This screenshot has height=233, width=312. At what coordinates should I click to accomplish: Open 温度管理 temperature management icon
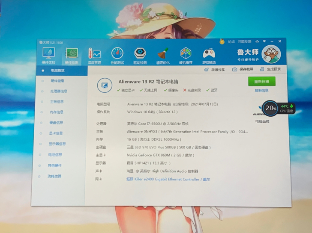[95, 56]
